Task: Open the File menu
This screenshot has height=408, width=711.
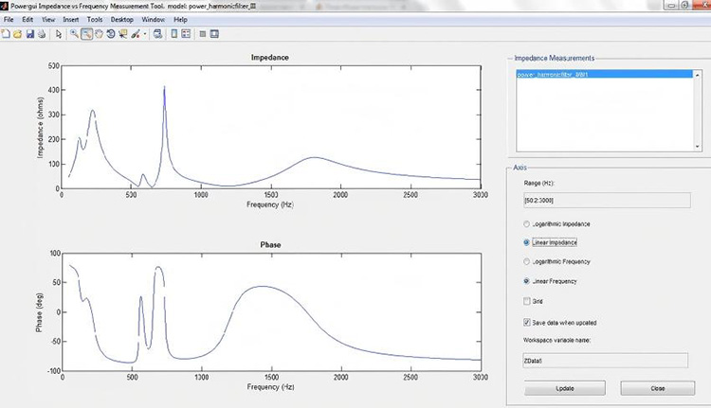Action: tap(9, 20)
